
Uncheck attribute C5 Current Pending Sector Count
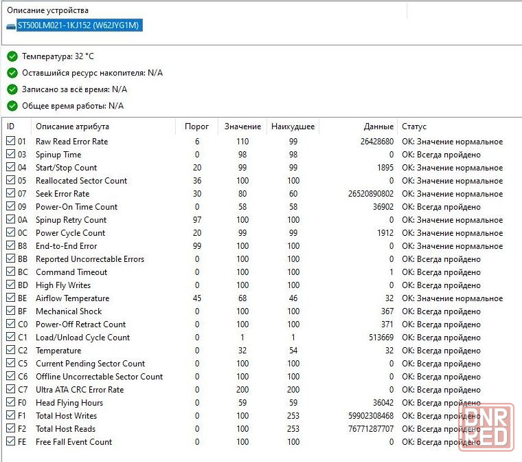point(11,363)
